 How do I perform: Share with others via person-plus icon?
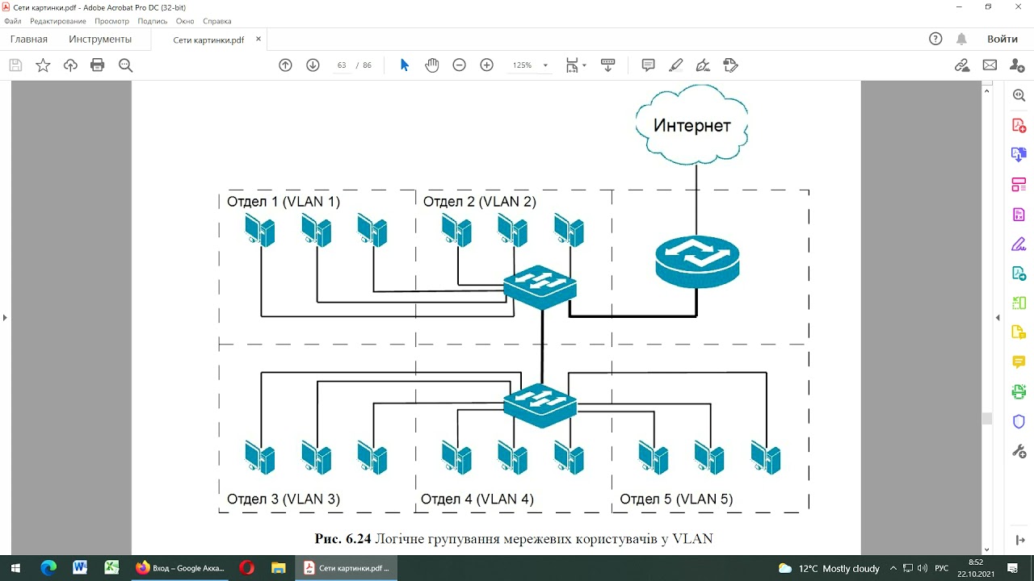1017,65
